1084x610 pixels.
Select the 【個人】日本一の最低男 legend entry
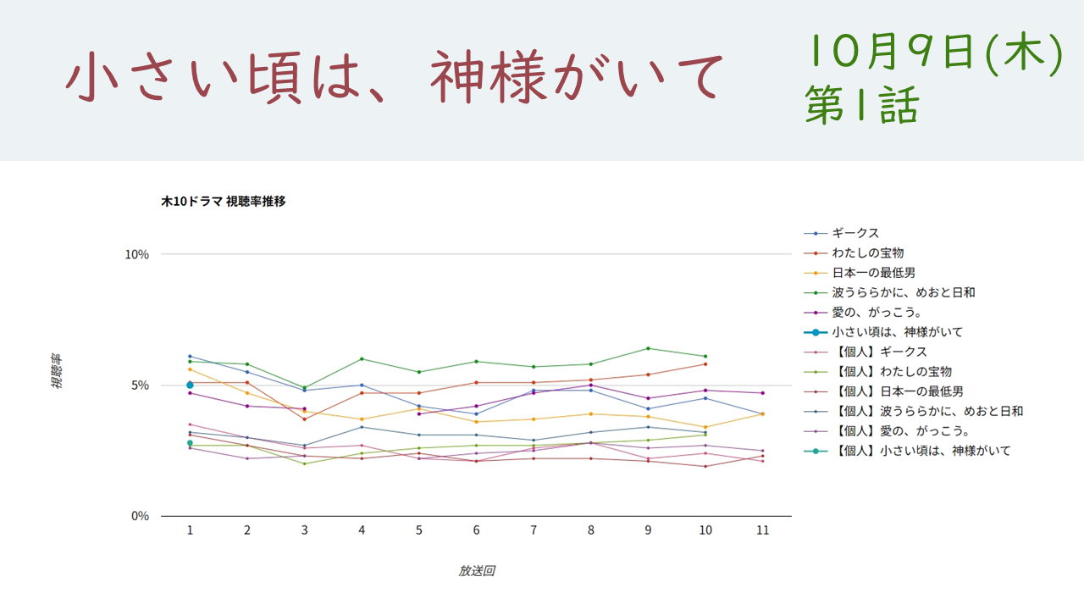click(898, 391)
